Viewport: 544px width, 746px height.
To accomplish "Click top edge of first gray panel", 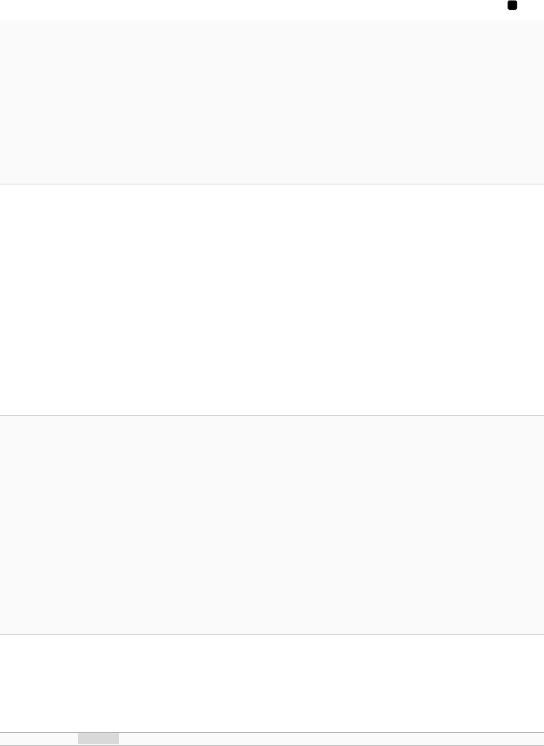I will 272,21.
